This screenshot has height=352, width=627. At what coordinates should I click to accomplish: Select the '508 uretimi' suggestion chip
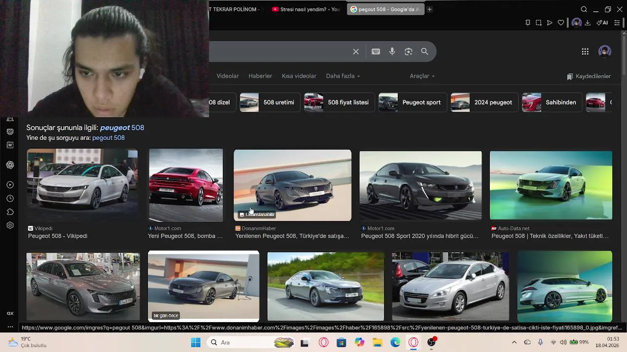(x=269, y=102)
